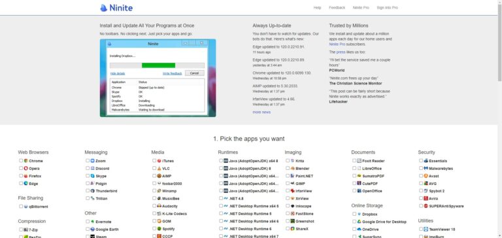Click the Spotify app icon
This screenshot has height=238, width=502.
coord(159,229)
